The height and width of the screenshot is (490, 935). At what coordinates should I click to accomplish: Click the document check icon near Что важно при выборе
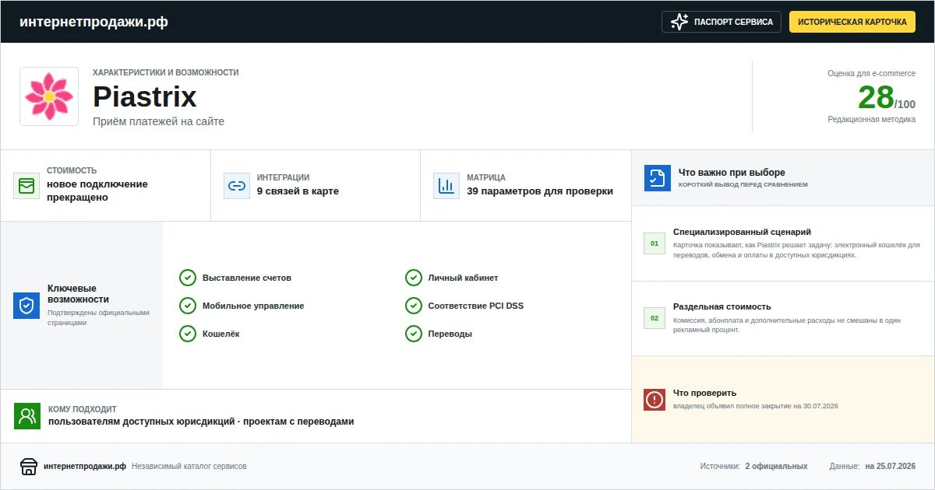pyautogui.click(x=658, y=178)
